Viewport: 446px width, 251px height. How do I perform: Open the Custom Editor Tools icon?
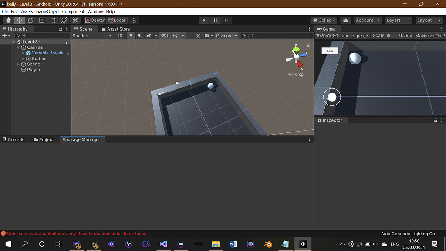pyautogui.click(x=75, y=20)
